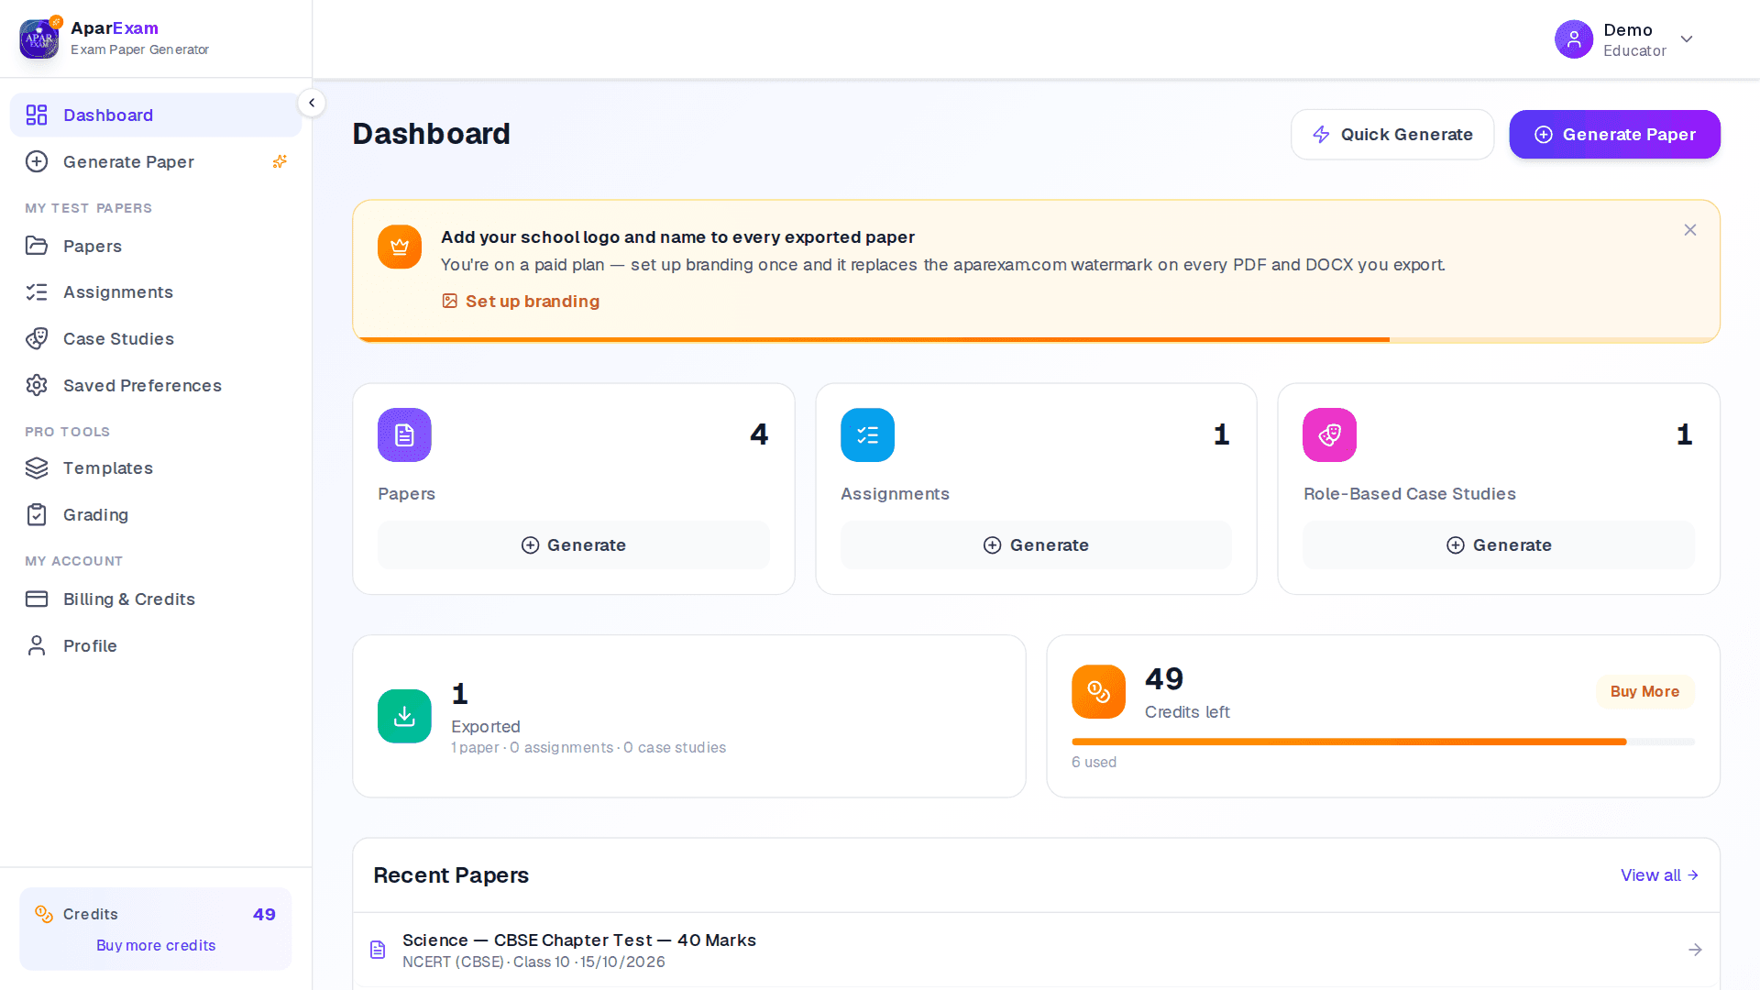The width and height of the screenshot is (1760, 990).
Task: Click the purple Generate Paper button
Action: [1614, 135]
